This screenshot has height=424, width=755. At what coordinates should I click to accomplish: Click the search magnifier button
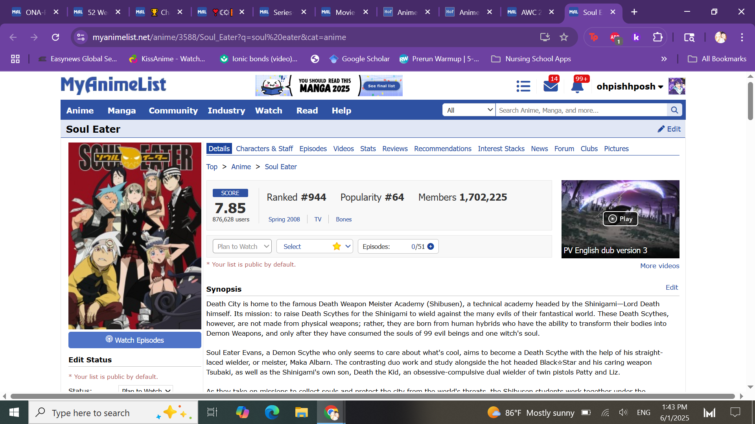click(x=674, y=110)
